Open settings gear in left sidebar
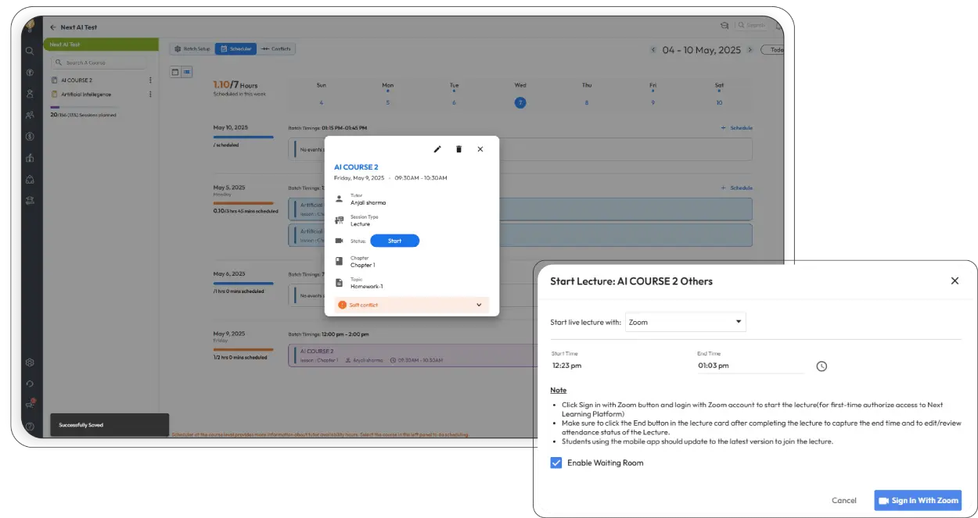 [30, 363]
